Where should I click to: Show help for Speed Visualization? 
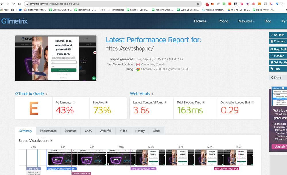(x=51, y=141)
